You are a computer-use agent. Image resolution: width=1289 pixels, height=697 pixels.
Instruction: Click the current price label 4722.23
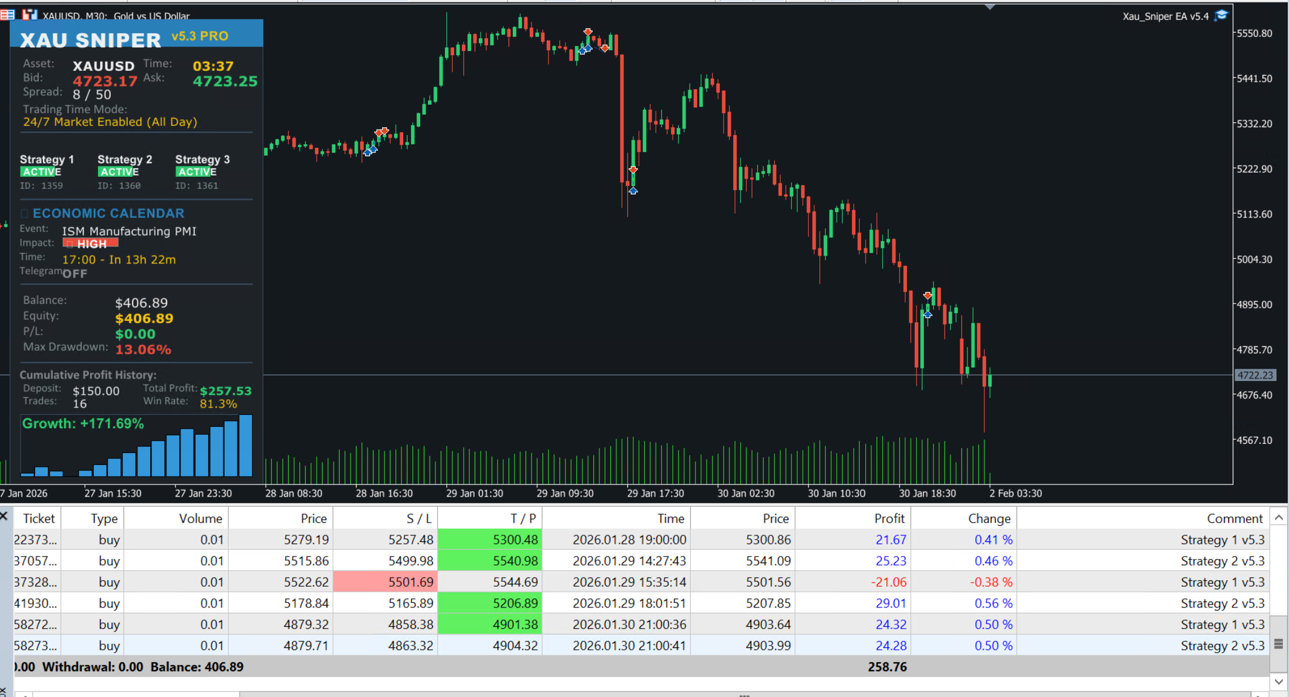click(x=1254, y=375)
